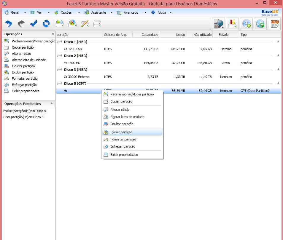Collapse the Disco 2 (MBR) group
Screen dimensions: 283x240
pyautogui.click(x=278, y=55)
